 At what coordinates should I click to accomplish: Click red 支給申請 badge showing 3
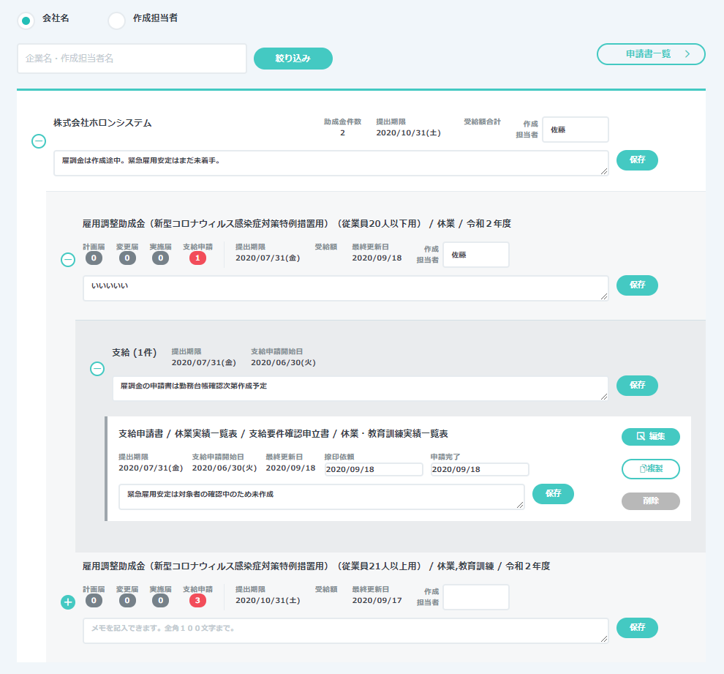tap(197, 601)
